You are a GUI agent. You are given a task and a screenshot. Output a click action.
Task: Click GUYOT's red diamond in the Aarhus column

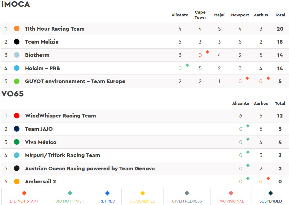click(x=268, y=78)
